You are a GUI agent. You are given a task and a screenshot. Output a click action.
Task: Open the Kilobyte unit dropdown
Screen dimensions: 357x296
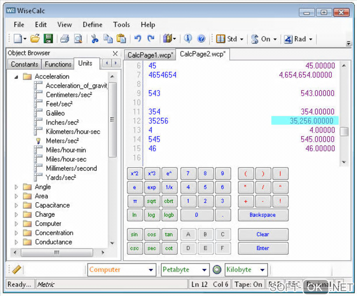[262, 270]
